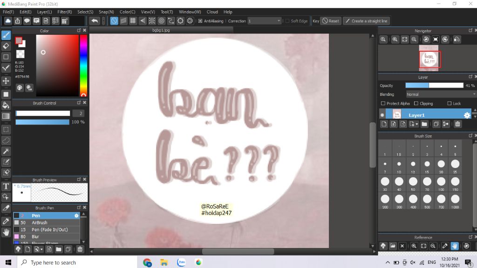Click the Undo arrow in toolbar
Screen dimensions: 477x268
tap(95, 21)
